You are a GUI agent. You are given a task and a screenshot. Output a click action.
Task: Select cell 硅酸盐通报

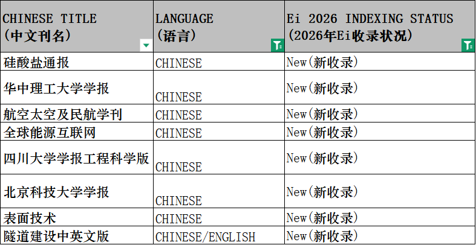click(x=77, y=62)
